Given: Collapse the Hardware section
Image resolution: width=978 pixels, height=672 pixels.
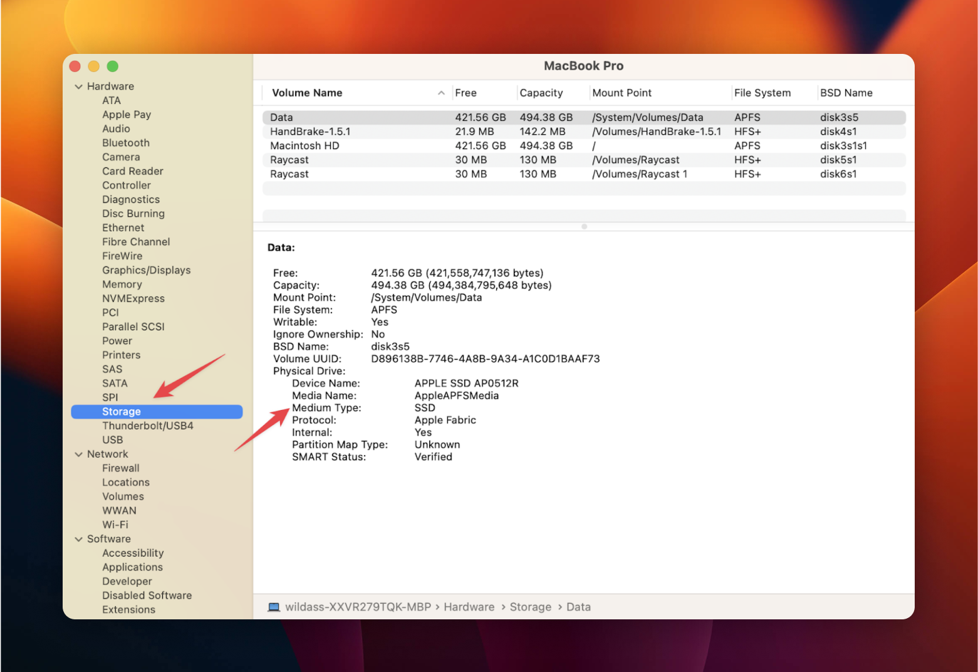Looking at the screenshot, I should tap(78, 86).
